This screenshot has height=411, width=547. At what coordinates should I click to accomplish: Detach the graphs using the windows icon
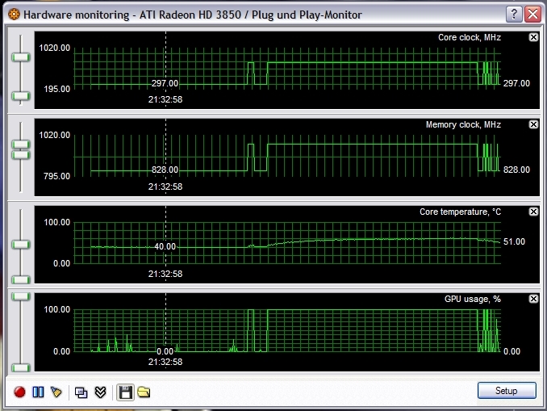pyautogui.click(x=81, y=392)
